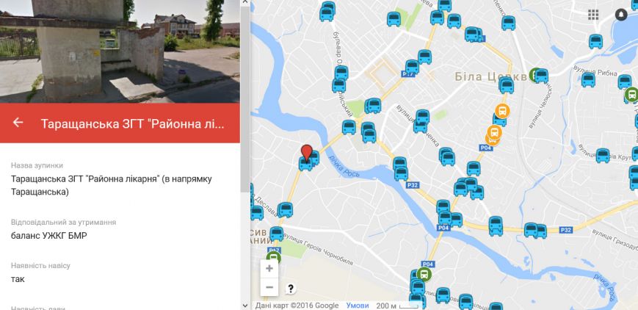This screenshot has height=310, width=638.
Task: Click the stop title in red header
Action: tap(133, 123)
